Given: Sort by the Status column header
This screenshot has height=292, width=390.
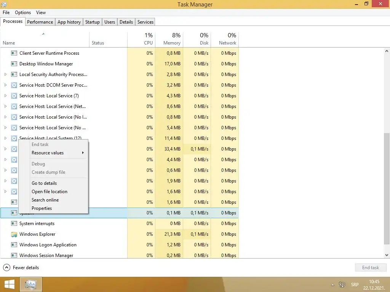Looking at the screenshot, I should [x=108, y=39].
